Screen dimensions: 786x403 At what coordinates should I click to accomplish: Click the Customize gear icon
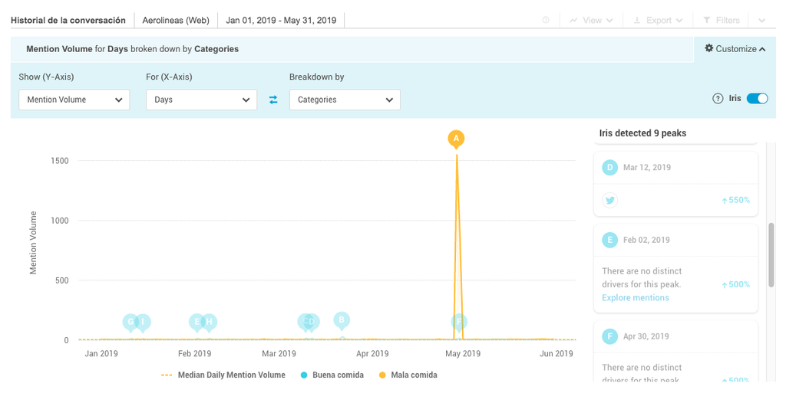[x=708, y=49]
